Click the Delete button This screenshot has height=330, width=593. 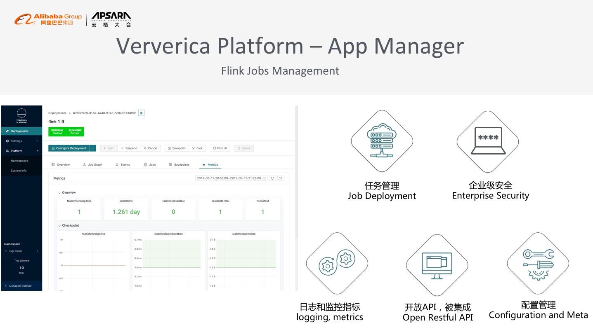click(244, 148)
